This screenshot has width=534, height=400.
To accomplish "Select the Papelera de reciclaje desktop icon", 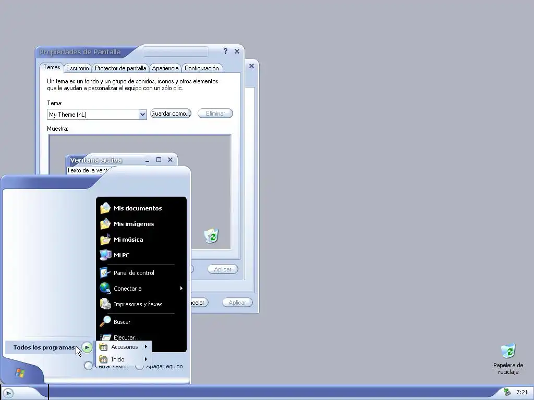I will (x=508, y=359).
